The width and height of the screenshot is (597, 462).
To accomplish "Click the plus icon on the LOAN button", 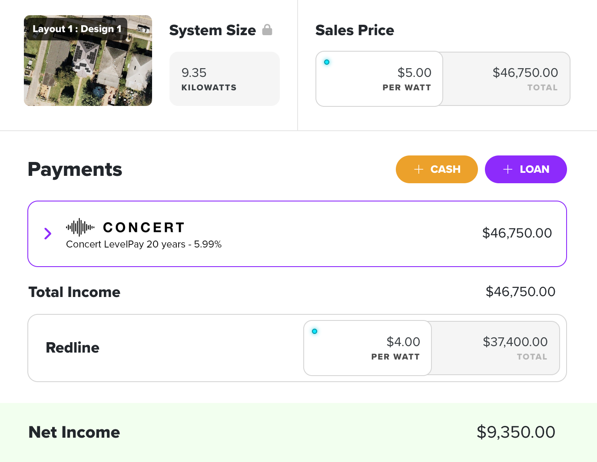I will point(508,169).
